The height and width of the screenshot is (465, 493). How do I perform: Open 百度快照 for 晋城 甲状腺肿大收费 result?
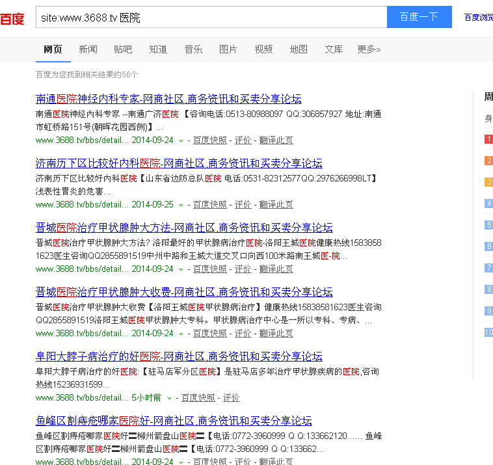[x=209, y=333]
